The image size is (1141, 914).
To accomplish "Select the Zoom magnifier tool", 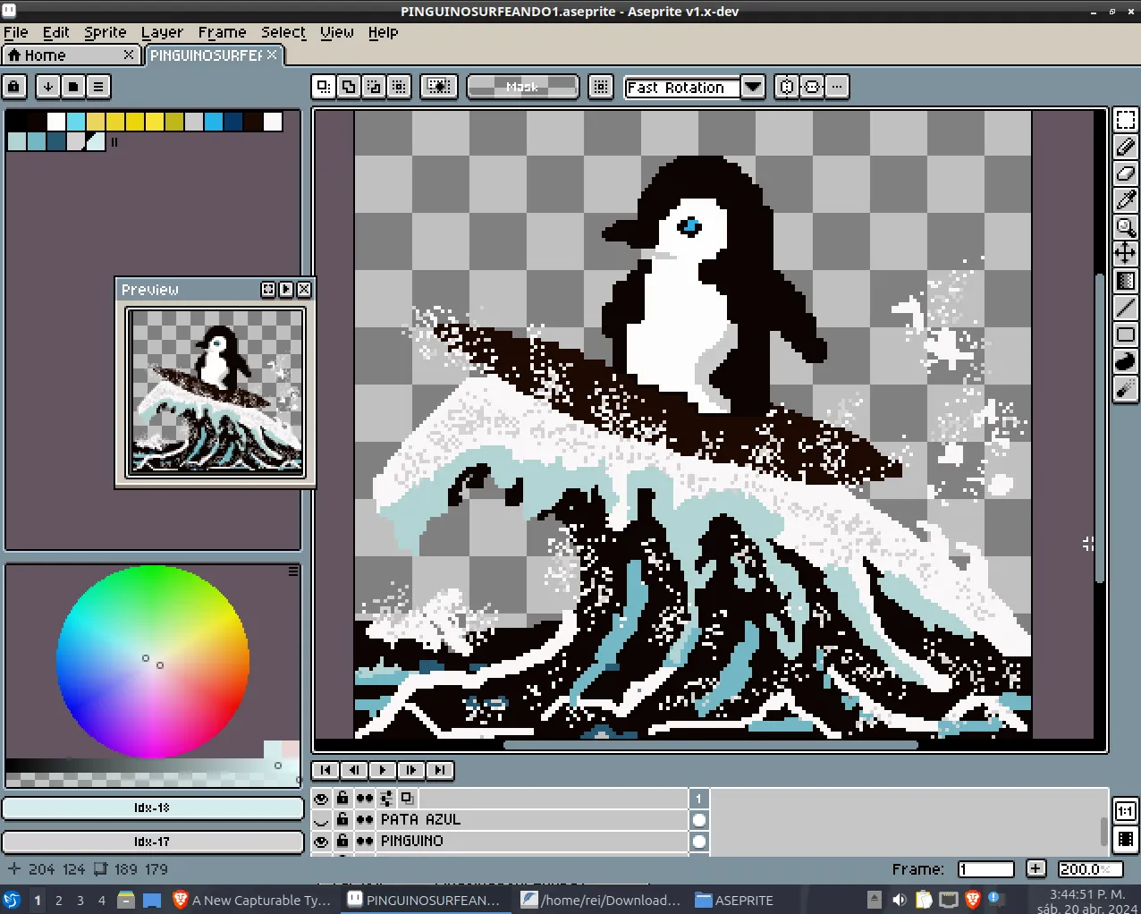I will (x=1125, y=227).
